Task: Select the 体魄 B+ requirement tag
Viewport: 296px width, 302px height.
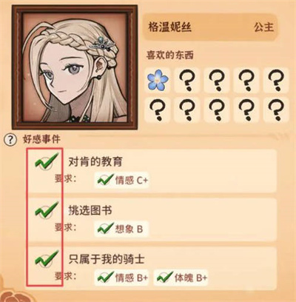Action: coord(181,278)
